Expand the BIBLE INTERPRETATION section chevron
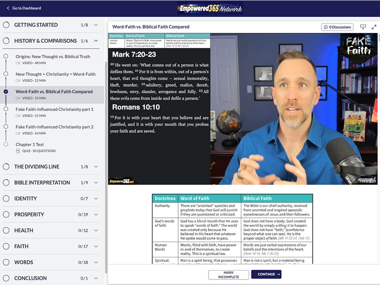Image resolution: width=380 pixels, height=285 pixels. 96,183
